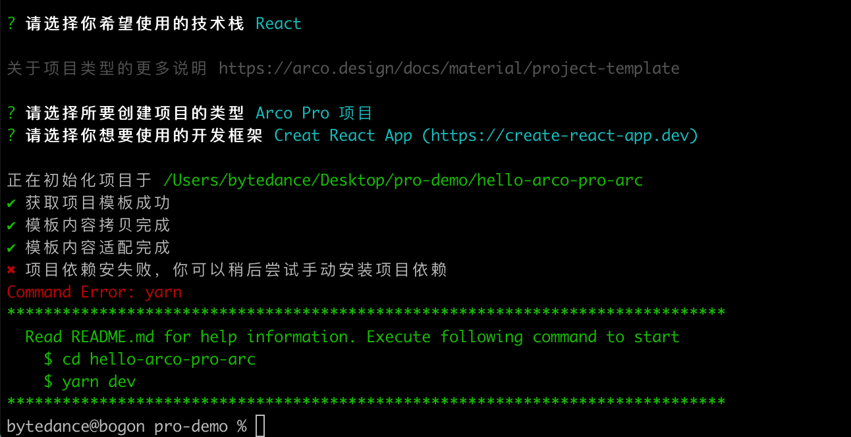851x437 pixels.
Task: Click the green check before 模板内容适配完成
Action: 11,248
